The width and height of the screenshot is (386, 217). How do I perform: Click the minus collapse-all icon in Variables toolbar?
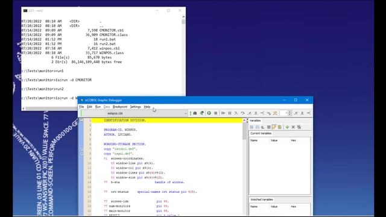click(x=258, y=127)
